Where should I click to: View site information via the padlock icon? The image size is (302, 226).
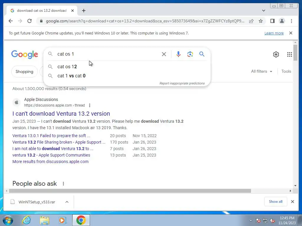coord(41,21)
